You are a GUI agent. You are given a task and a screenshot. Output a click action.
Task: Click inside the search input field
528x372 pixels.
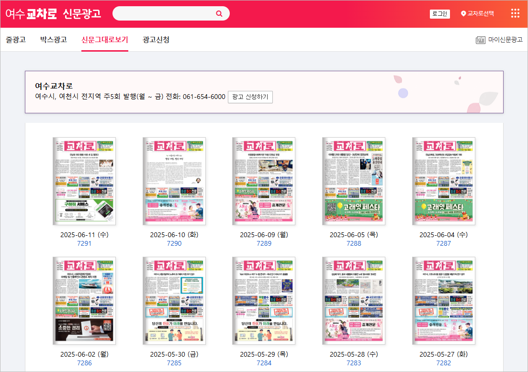tap(163, 13)
